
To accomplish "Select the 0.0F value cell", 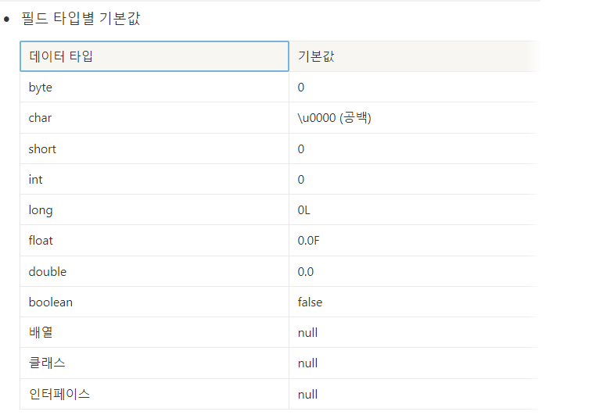I will click(x=415, y=241).
